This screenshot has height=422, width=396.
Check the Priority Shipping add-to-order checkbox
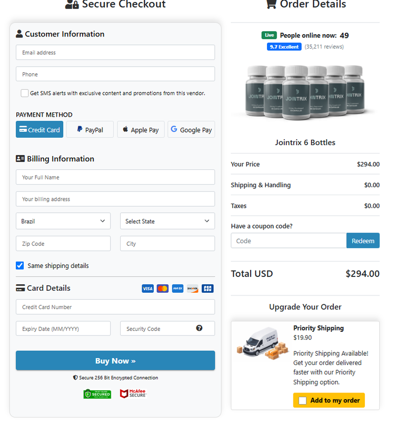[302, 400]
